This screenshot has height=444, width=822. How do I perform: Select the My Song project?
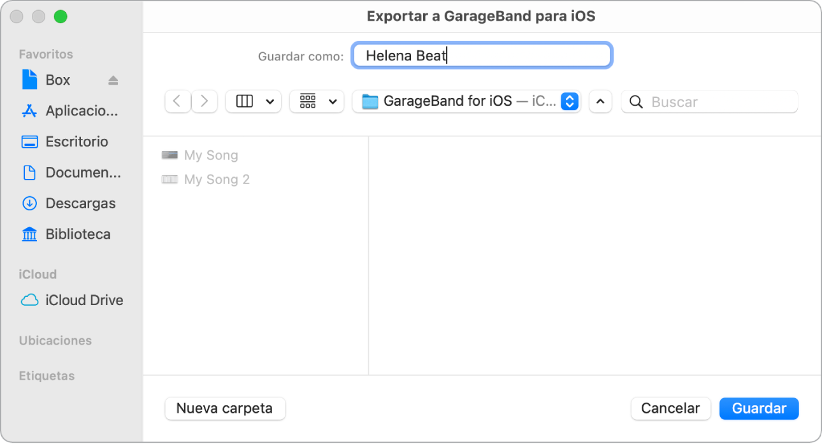[210, 155]
